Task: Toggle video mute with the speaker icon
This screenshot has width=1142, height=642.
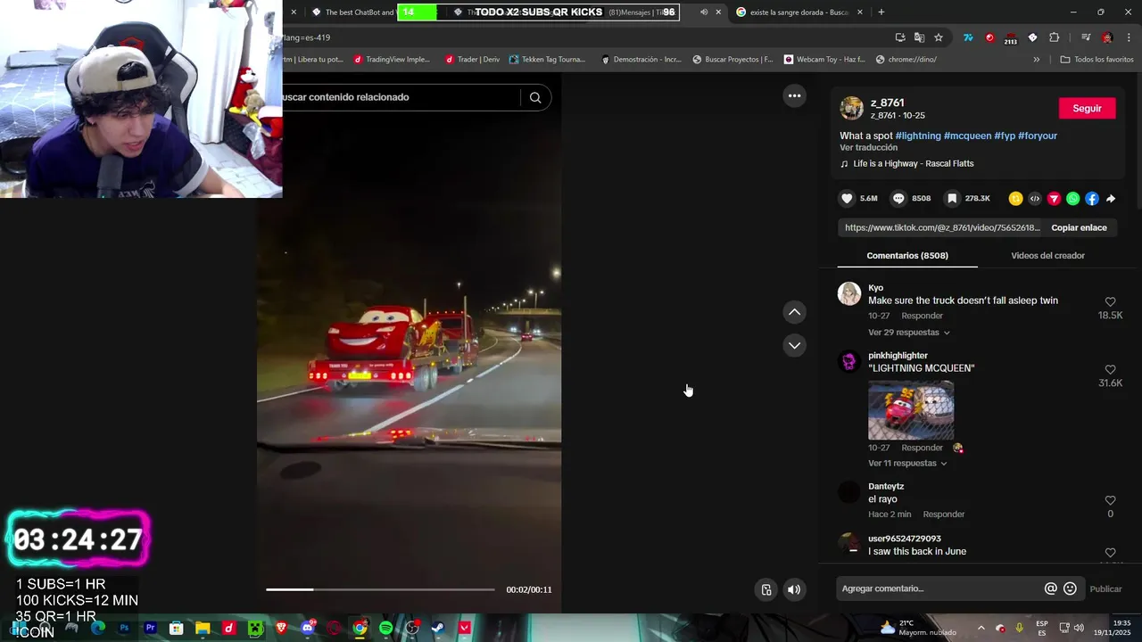Action: [x=794, y=589]
